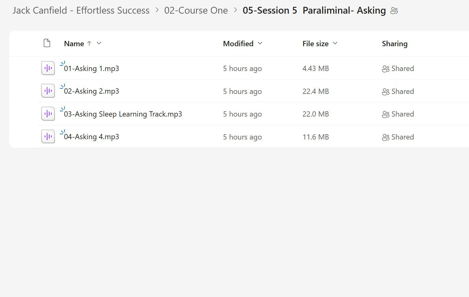
Task: Open the File size column dropdown
Action: click(x=335, y=43)
